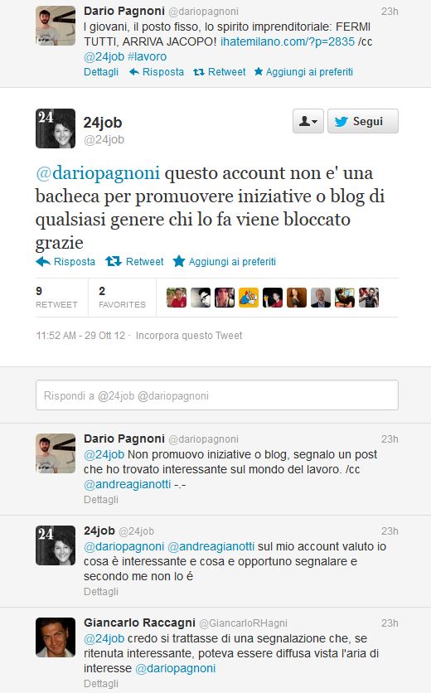Add main 24job tweet to preferiti
431x693 pixels.
coord(224,262)
